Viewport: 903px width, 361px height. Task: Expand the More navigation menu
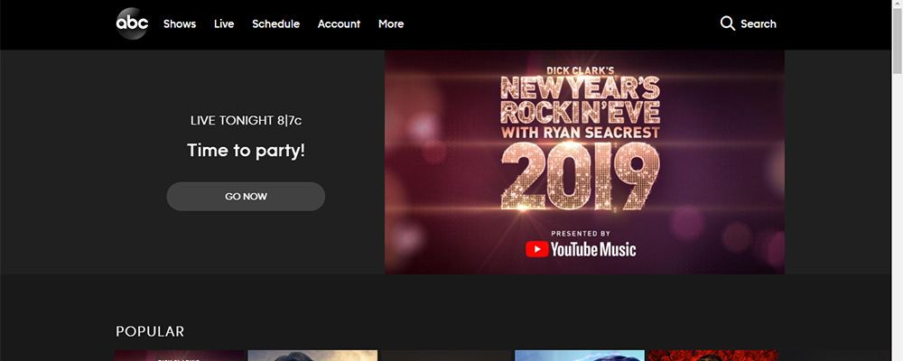pyautogui.click(x=391, y=23)
